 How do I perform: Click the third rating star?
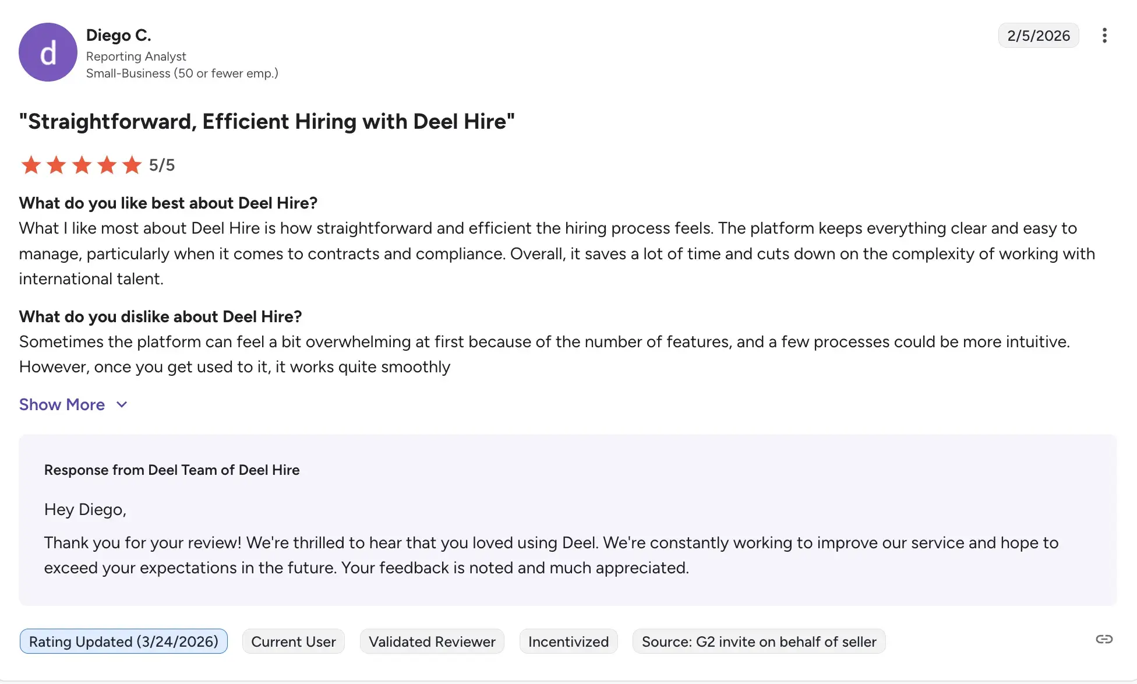pyautogui.click(x=82, y=165)
